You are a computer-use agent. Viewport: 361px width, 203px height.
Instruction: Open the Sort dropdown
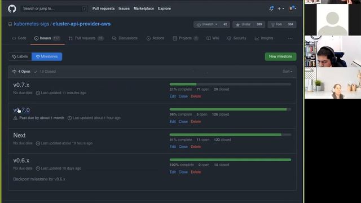(x=287, y=72)
